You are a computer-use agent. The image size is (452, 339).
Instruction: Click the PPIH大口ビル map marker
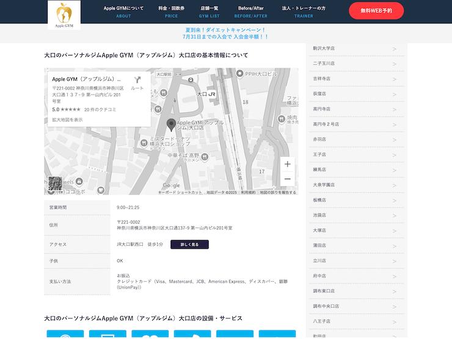tap(239, 74)
